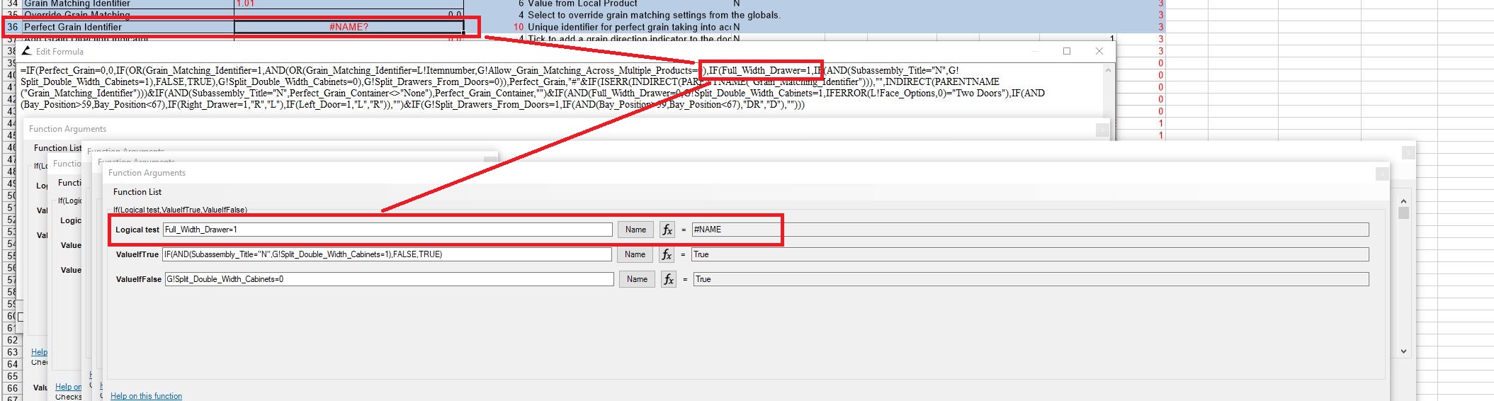Close the frontmost Function Arguments dialog
The height and width of the screenshot is (401, 1494).
coord(1381,173)
